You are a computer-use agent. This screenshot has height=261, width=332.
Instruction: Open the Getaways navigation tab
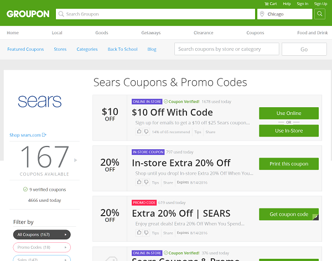click(x=151, y=33)
